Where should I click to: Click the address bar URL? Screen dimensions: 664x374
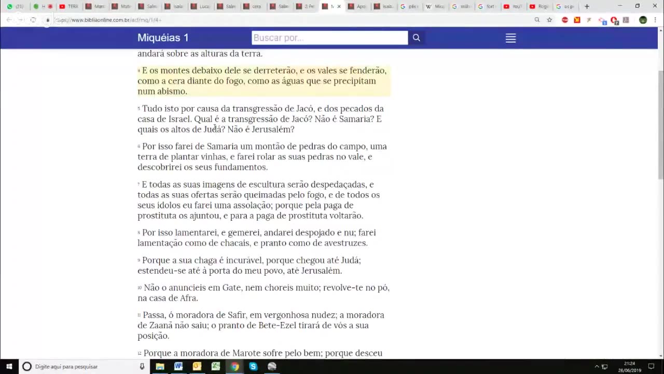click(x=108, y=20)
